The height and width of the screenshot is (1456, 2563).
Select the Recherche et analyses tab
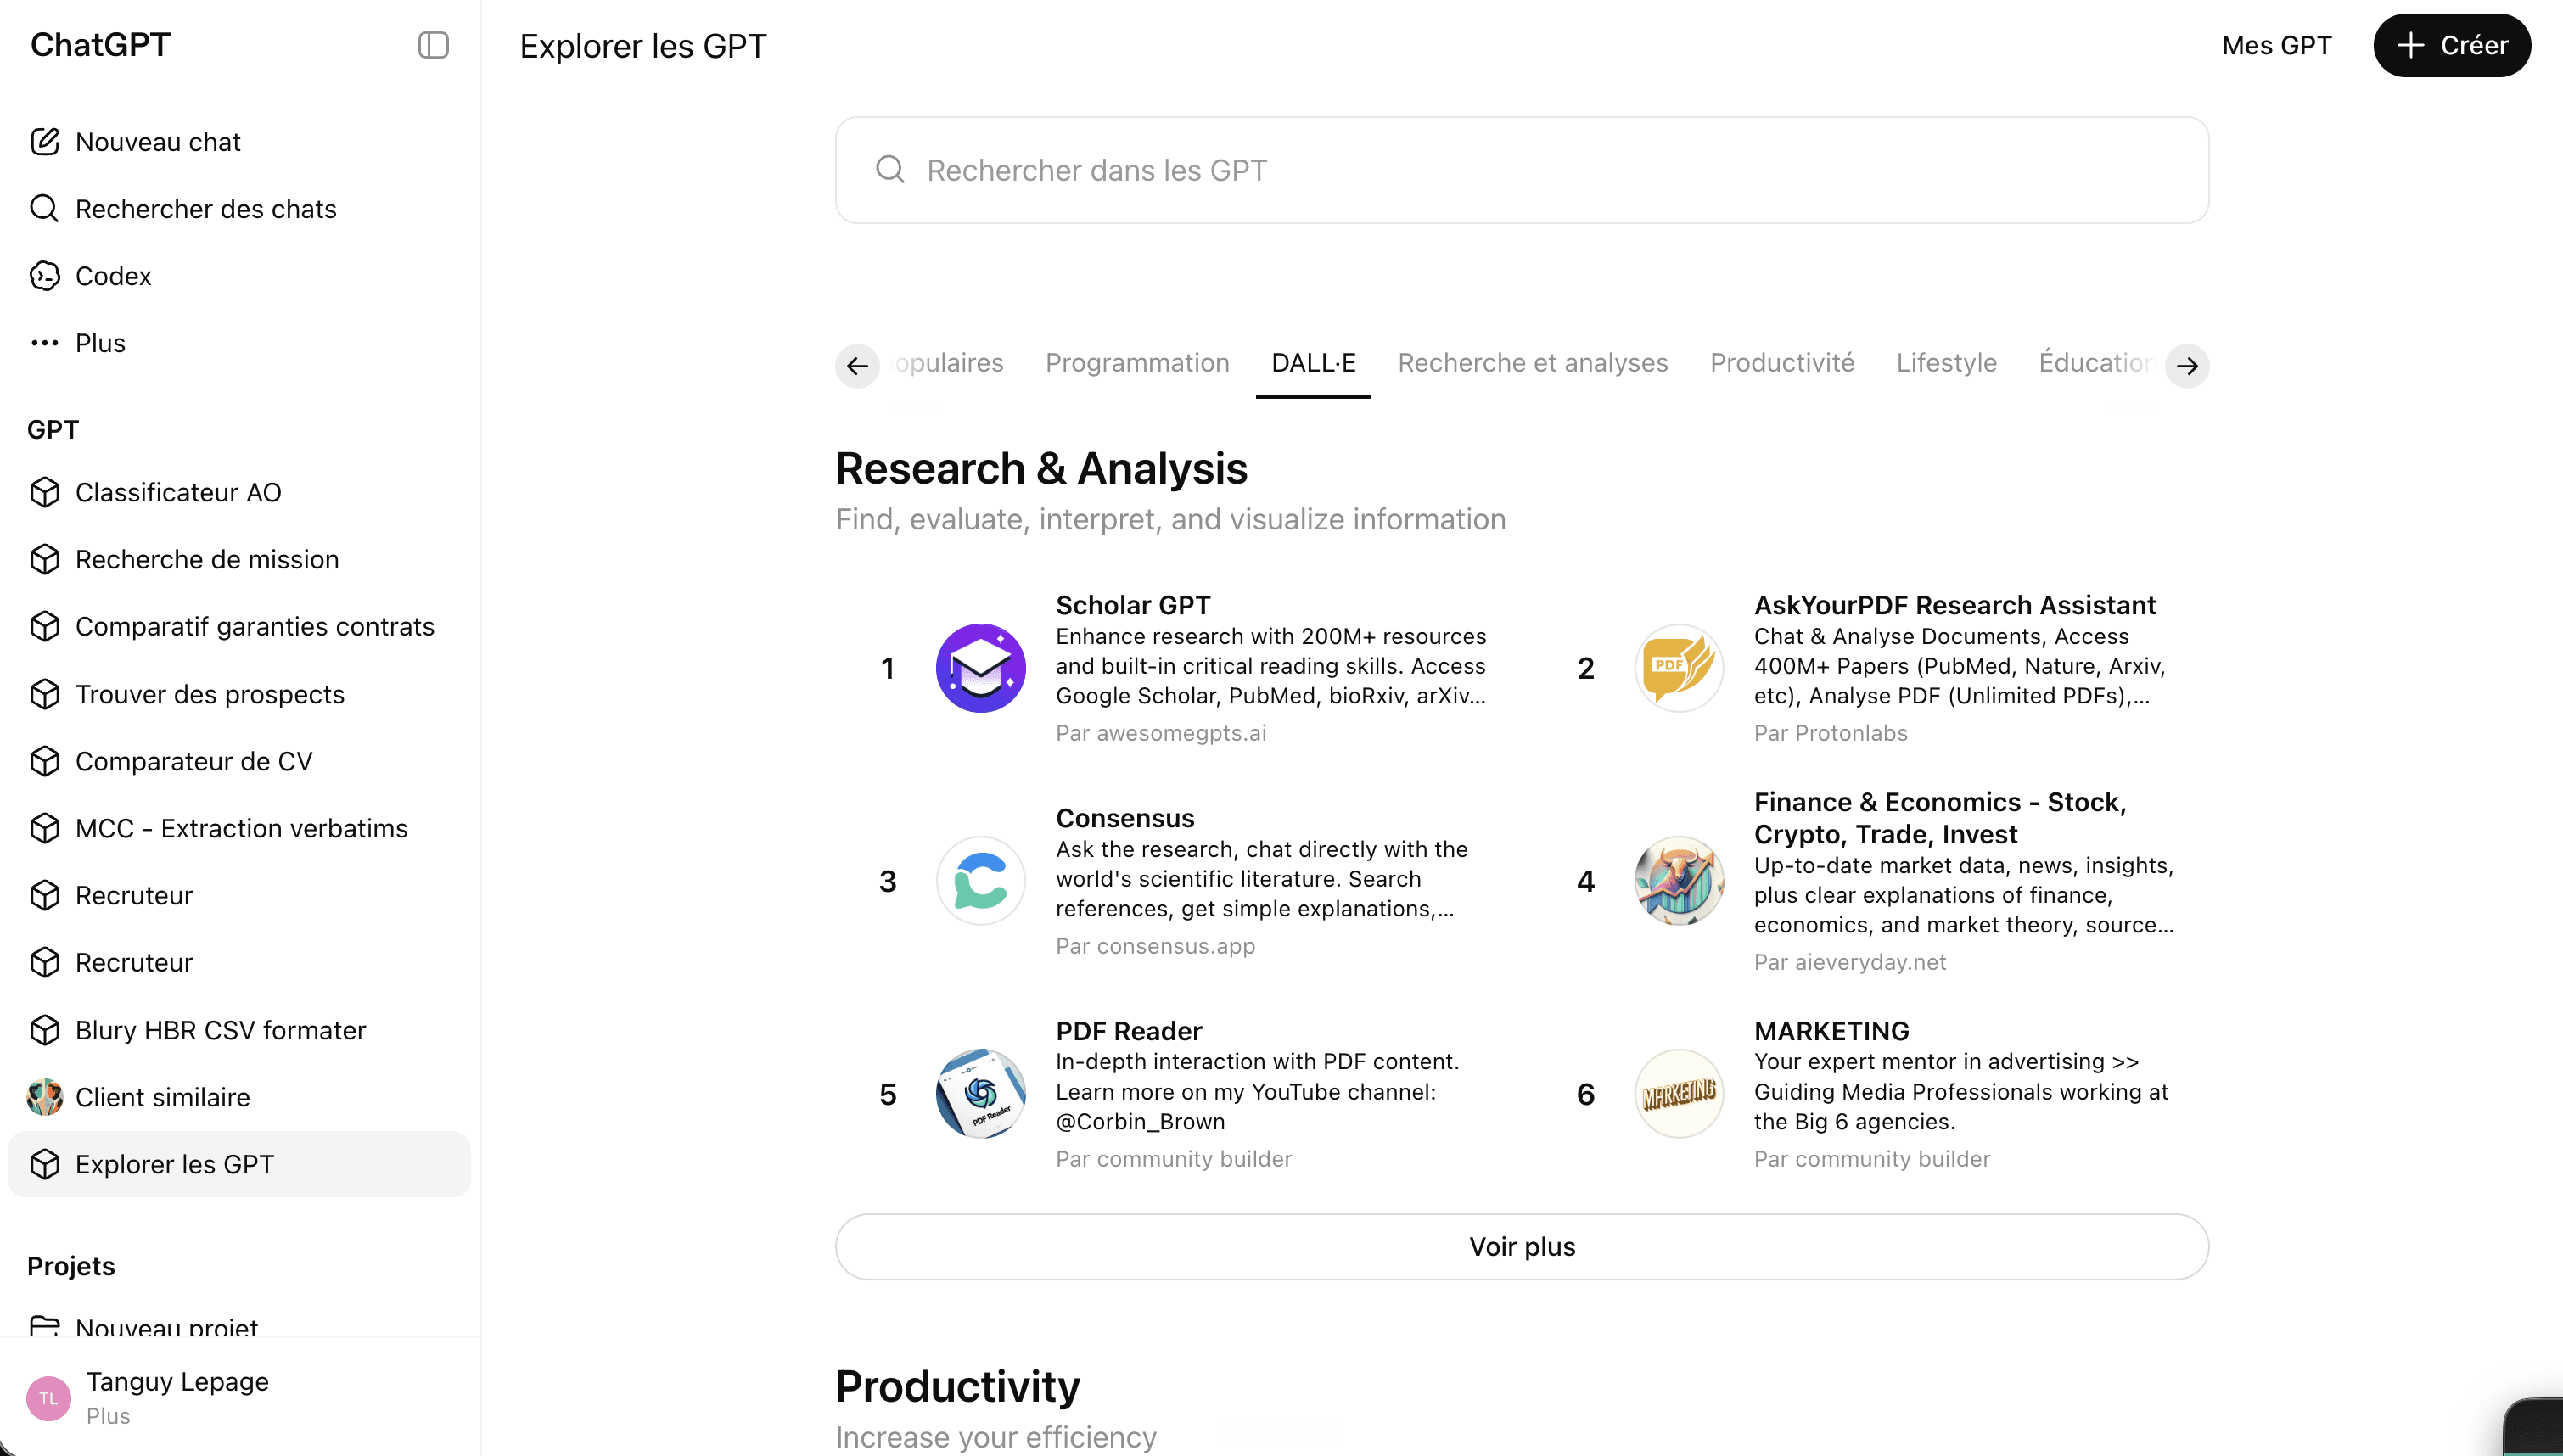[1532, 363]
